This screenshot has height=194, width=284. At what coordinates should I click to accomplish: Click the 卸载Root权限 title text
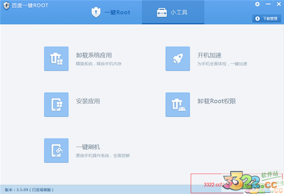(217, 101)
